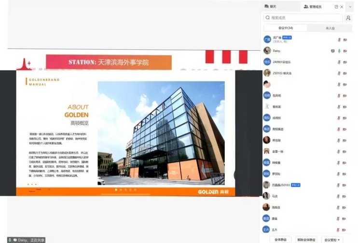358x243 pixels.
Task: Click avatar of 250103 杨天浩
Action: pyautogui.click(x=267, y=73)
